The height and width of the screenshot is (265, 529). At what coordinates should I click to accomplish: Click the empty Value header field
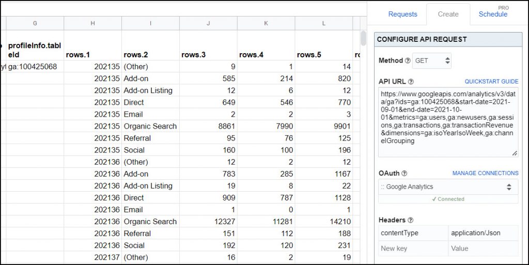coord(484,248)
